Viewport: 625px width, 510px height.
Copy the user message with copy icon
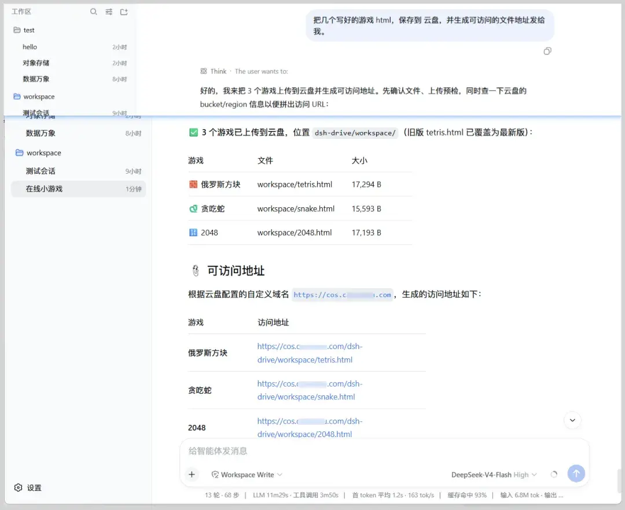click(x=547, y=51)
